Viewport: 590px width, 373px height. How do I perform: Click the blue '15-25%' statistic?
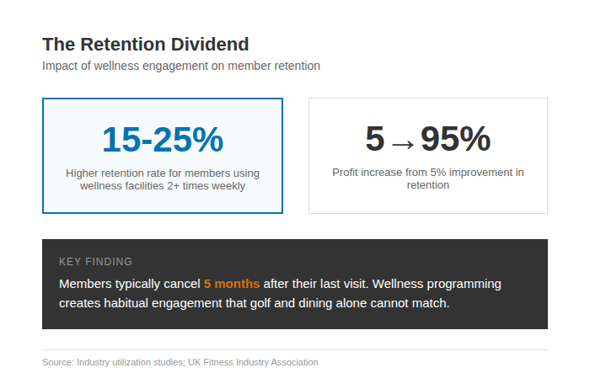point(163,139)
